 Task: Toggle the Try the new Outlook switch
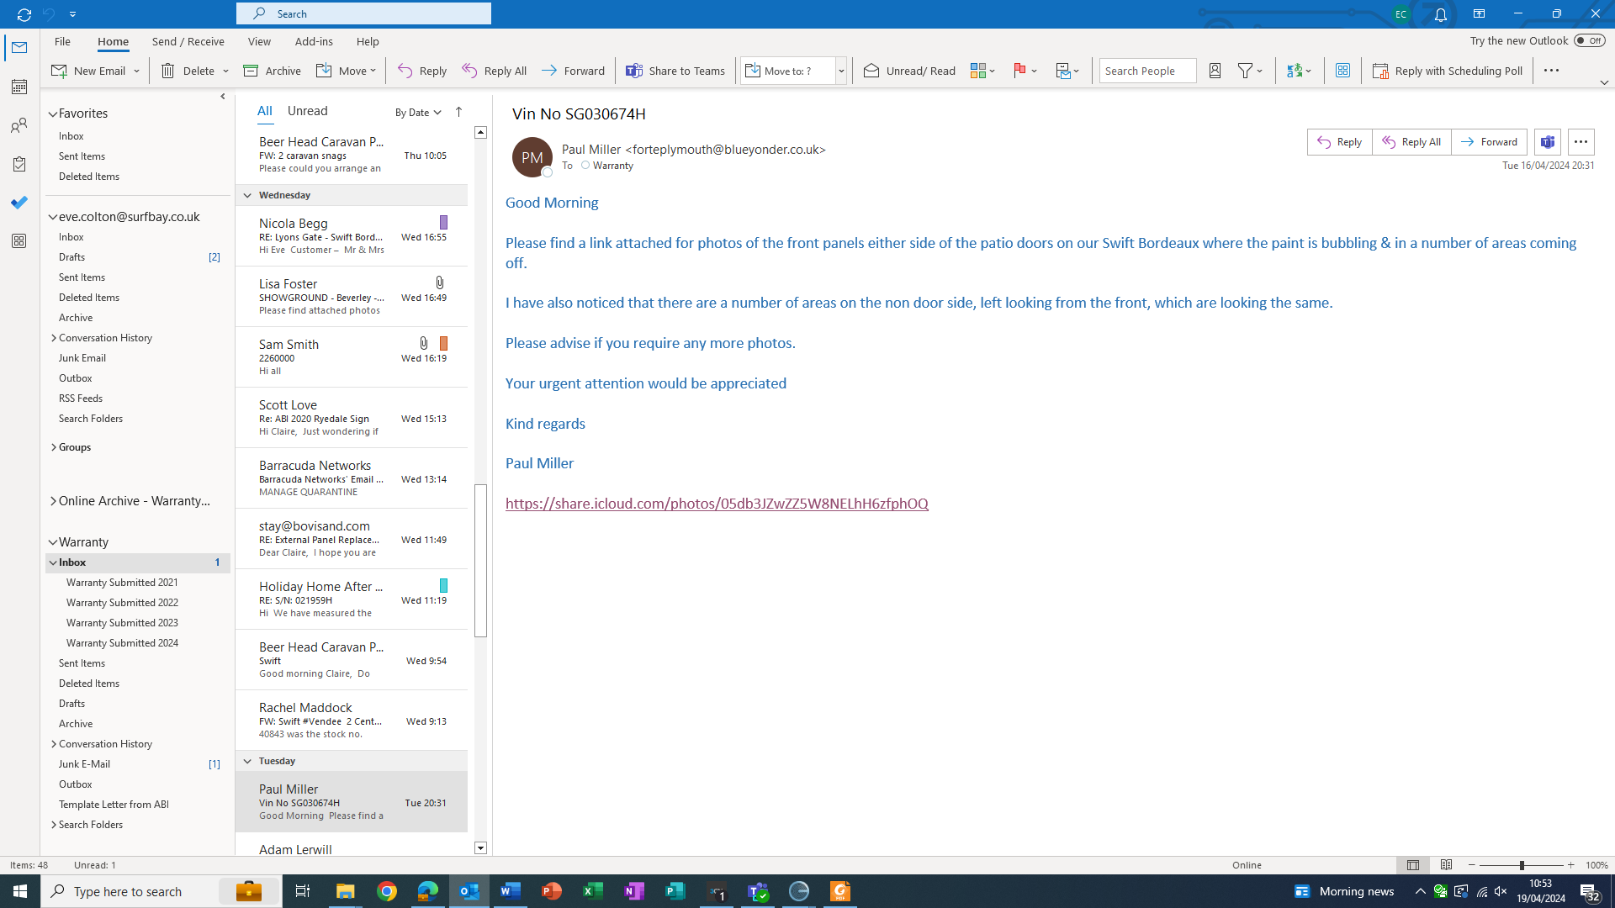(x=1589, y=40)
